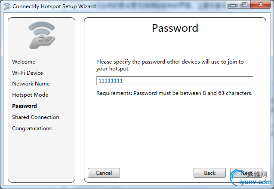Open the Shared Connection step
The height and width of the screenshot is (189, 274).
[x=36, y=117]
